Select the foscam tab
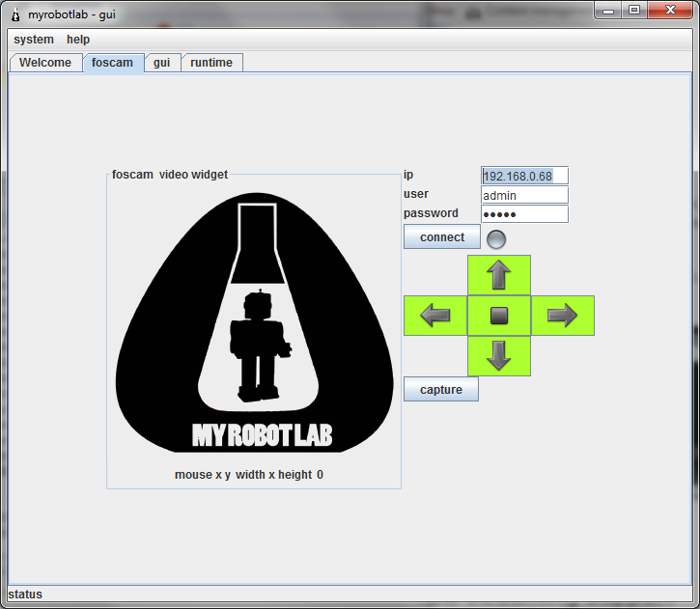This screenshot has width=700, height=609. 113,63
